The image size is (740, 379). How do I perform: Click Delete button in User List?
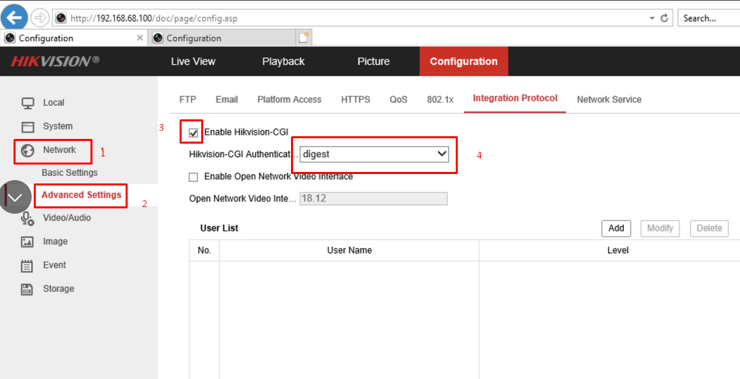[710, 228]
